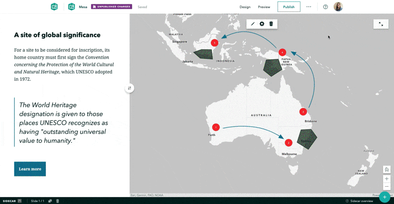
Task: Publish the story
Action: pyautogui.click(x=289, y=7)
